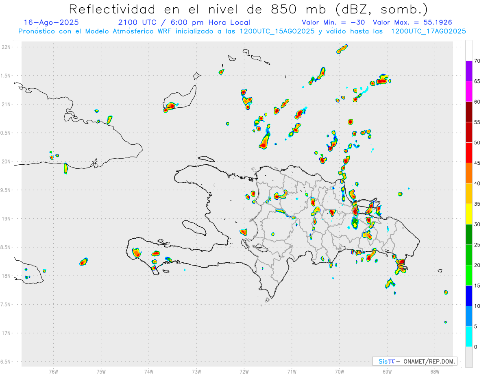Viewport: 488px width, 377px height.
Task: Click the purple 65-70 dBZ color band
Action: (x=469, y=71)
